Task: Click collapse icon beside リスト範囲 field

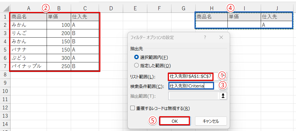Action: coord(223,76)
